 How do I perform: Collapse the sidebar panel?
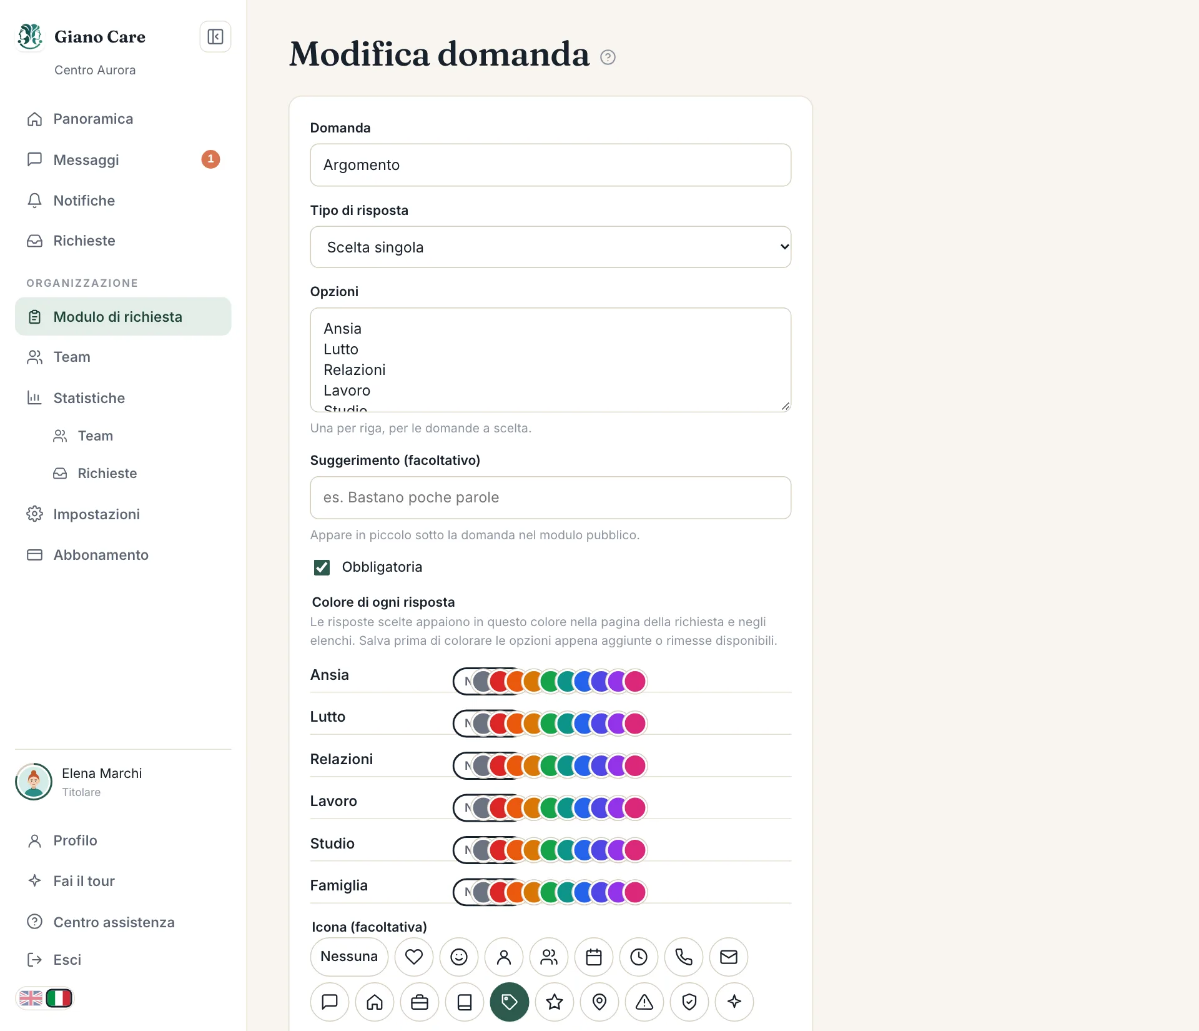click(x=215, y=37)
